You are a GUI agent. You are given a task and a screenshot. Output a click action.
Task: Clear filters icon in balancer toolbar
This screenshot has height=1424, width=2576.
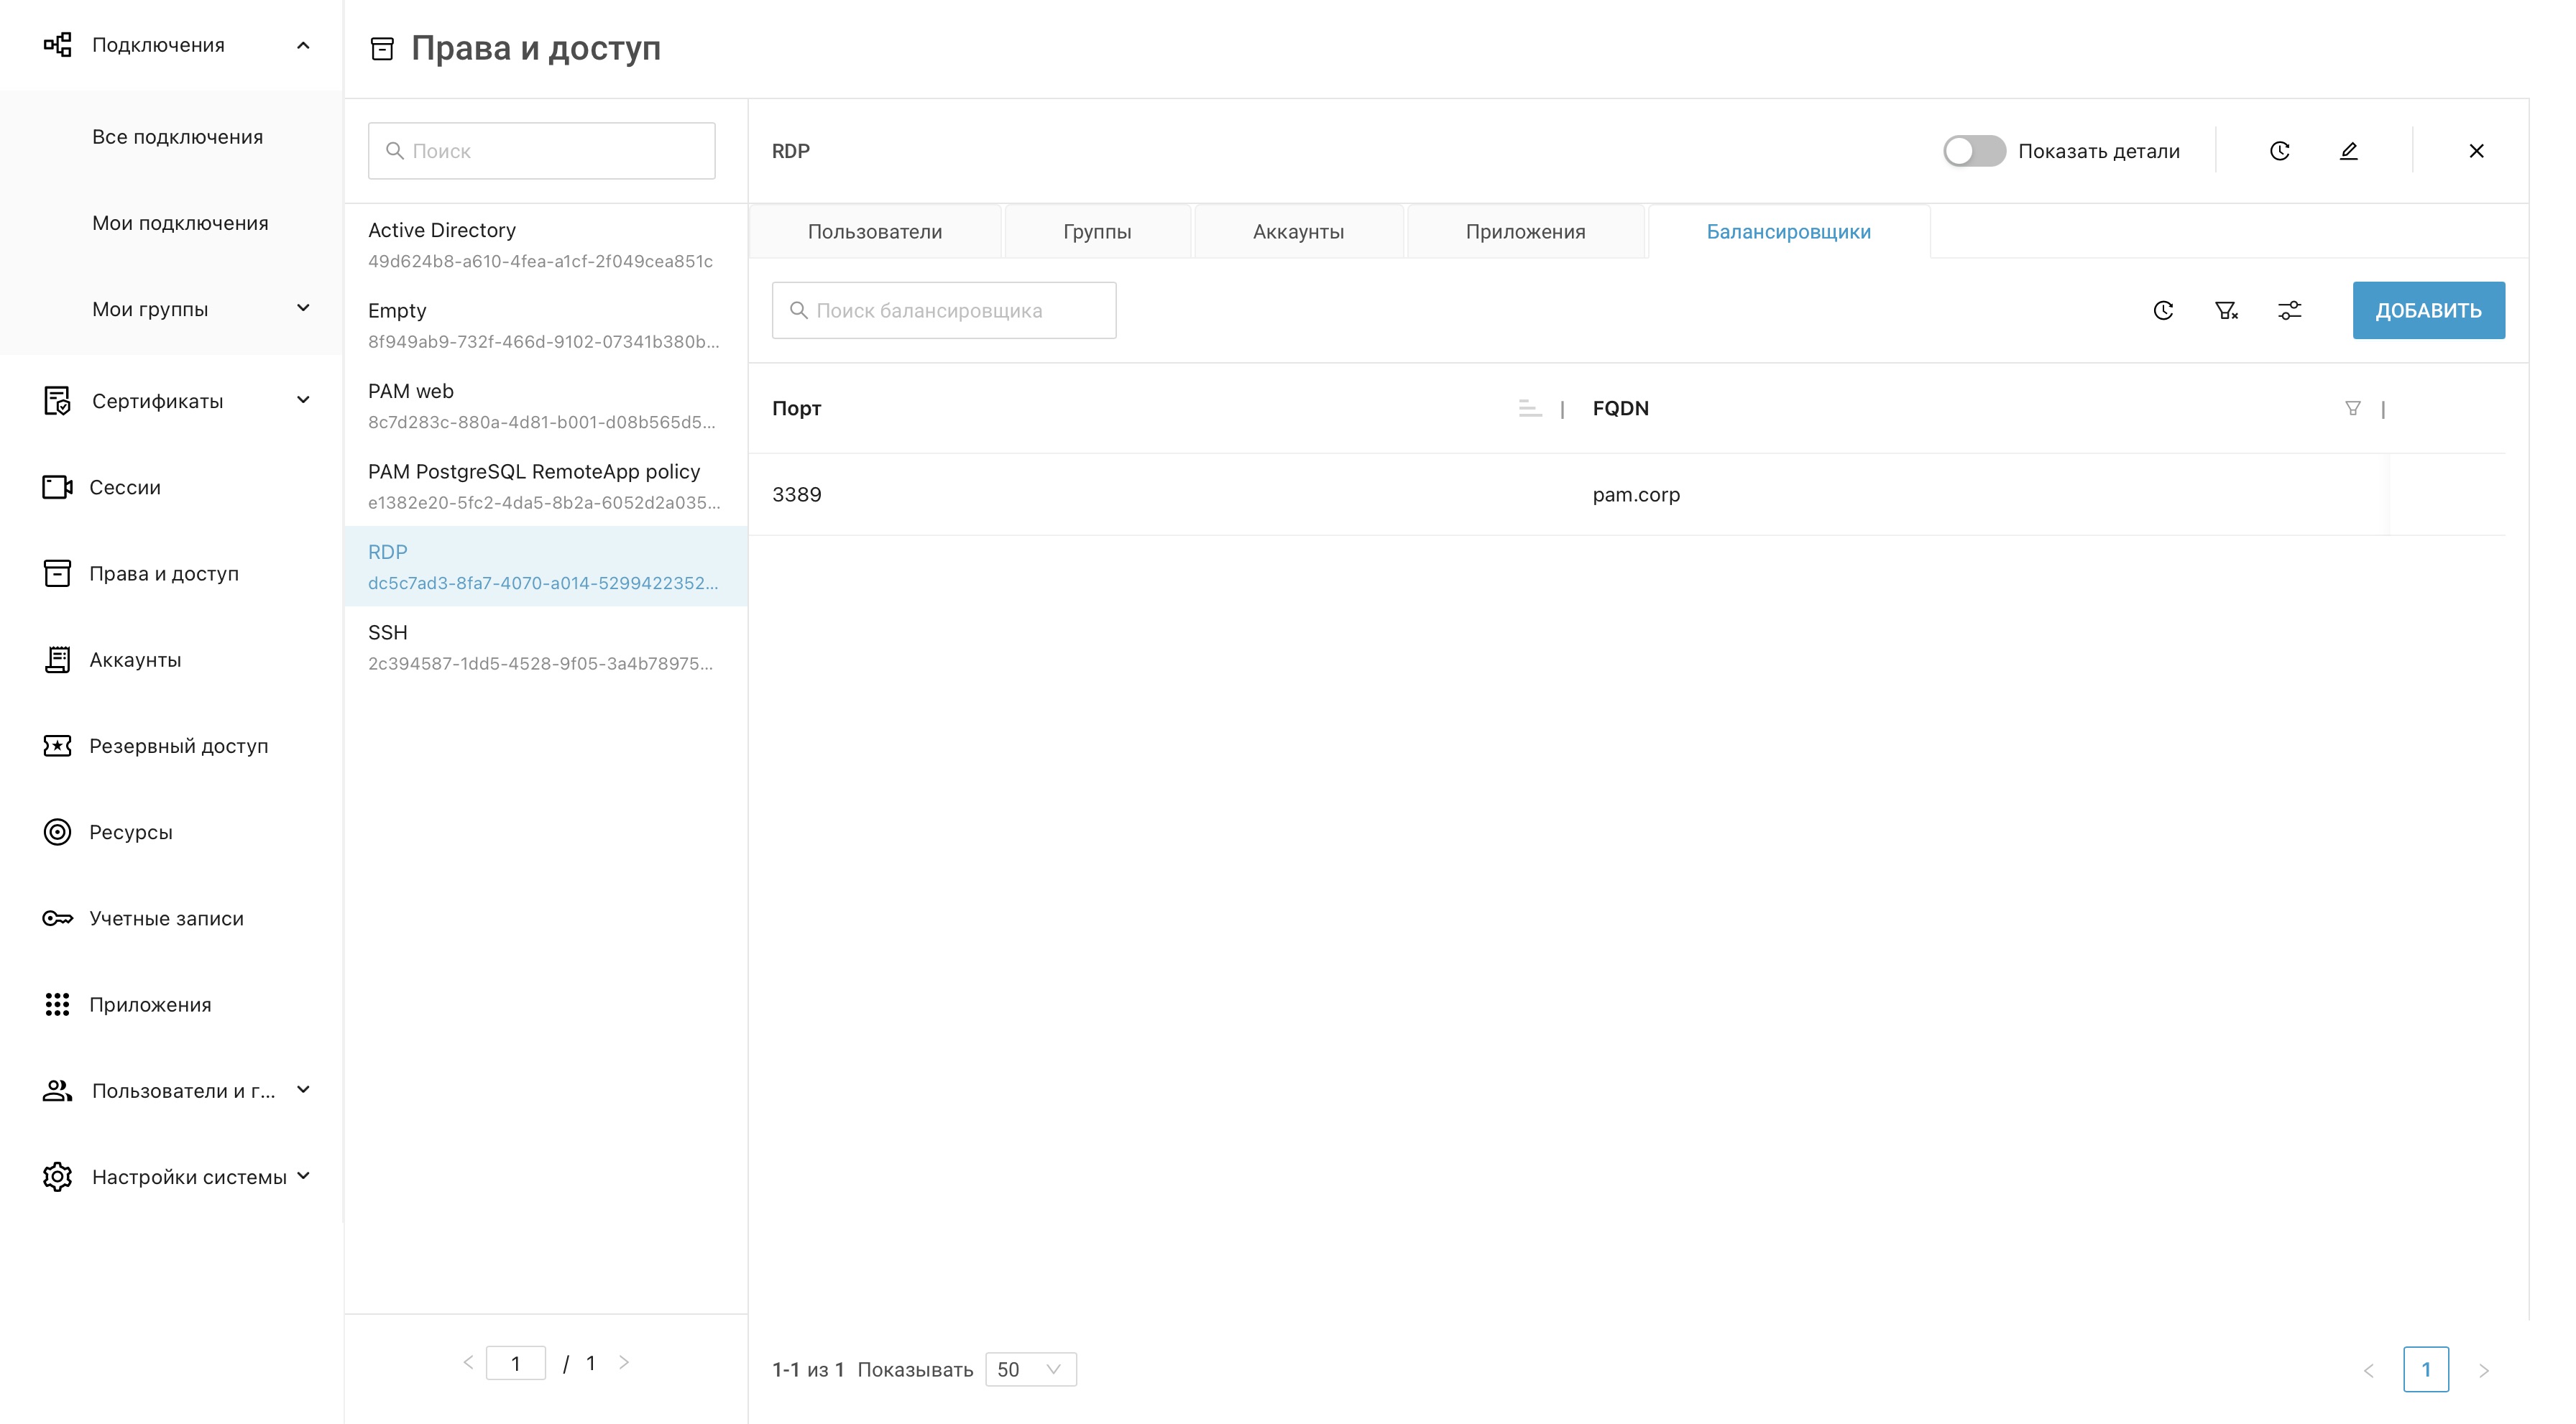tap(2226, 311)
